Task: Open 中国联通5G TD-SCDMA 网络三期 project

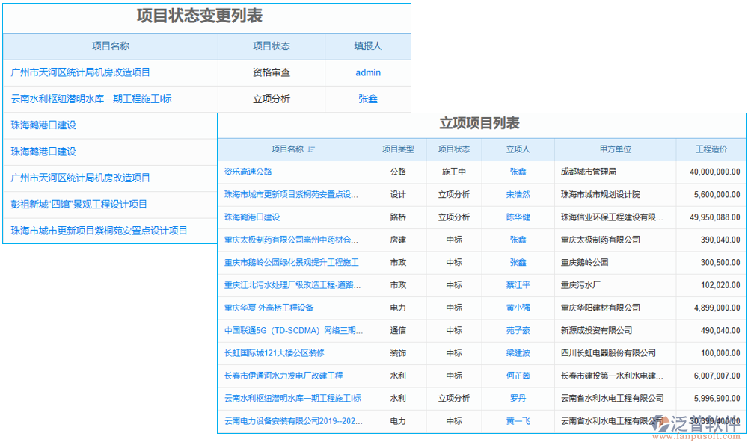Action: (292, 330)
